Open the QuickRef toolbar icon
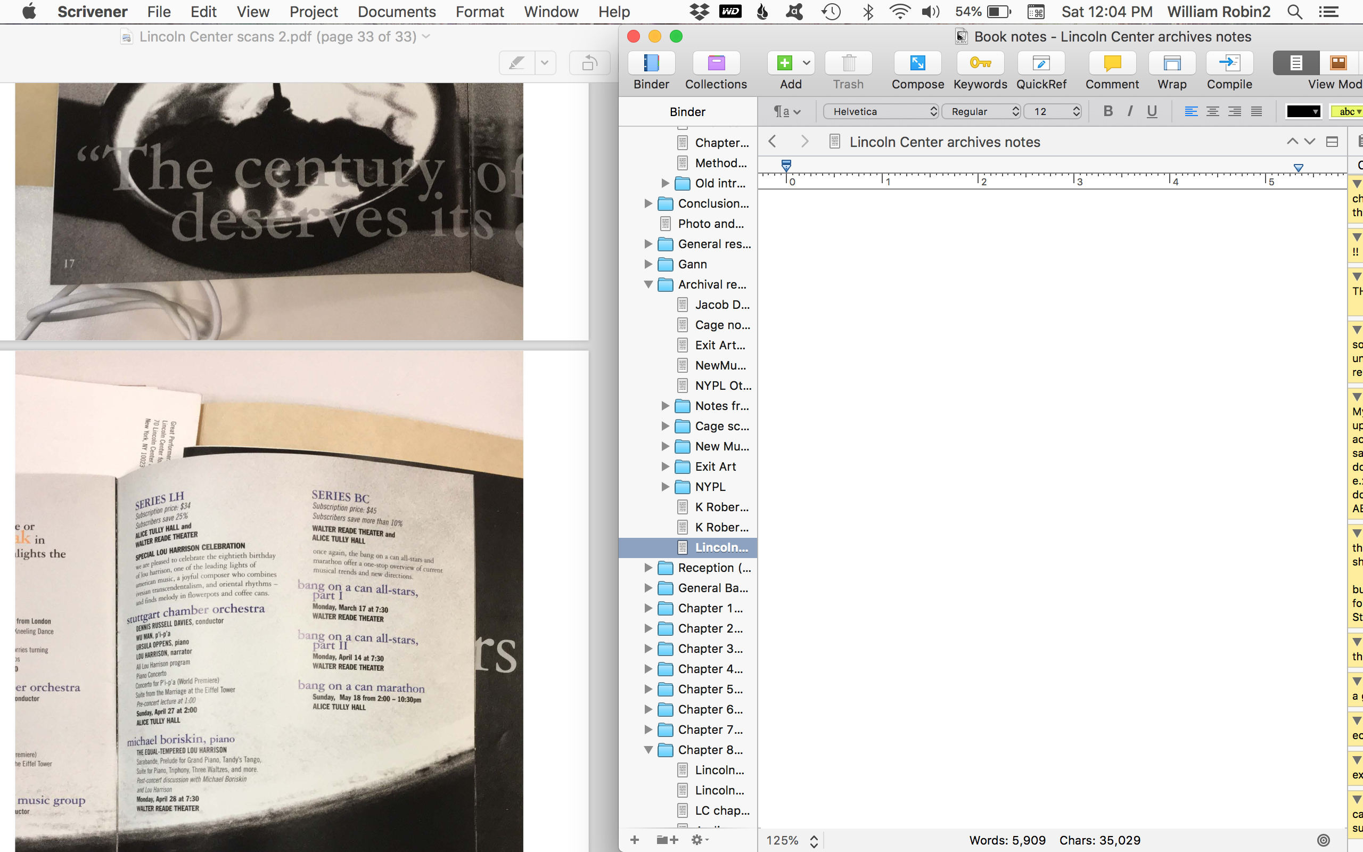Screen dimensions: 1363x852 1041,63
